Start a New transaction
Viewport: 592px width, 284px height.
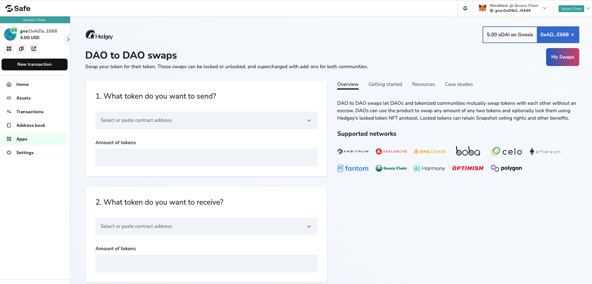click(34, 64)
